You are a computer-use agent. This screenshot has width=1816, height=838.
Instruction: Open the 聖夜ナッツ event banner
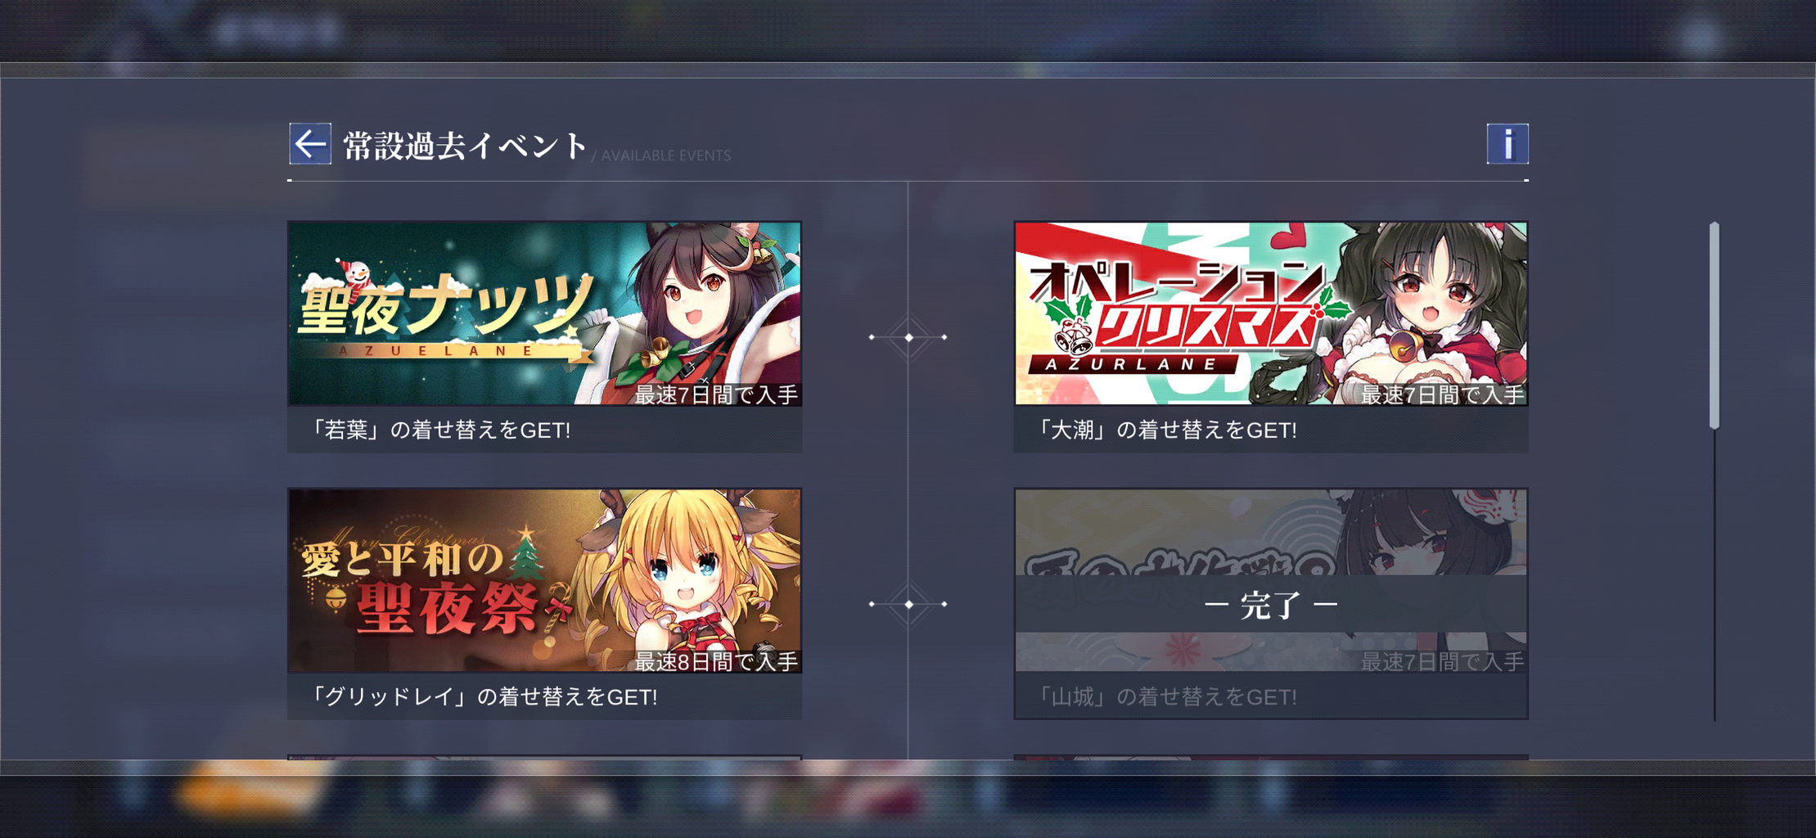544,313
